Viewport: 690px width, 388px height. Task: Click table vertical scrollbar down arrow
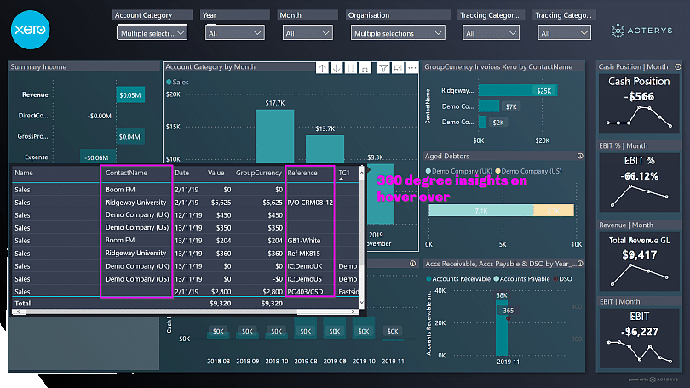pyautogui.click(x=362, y=303)
